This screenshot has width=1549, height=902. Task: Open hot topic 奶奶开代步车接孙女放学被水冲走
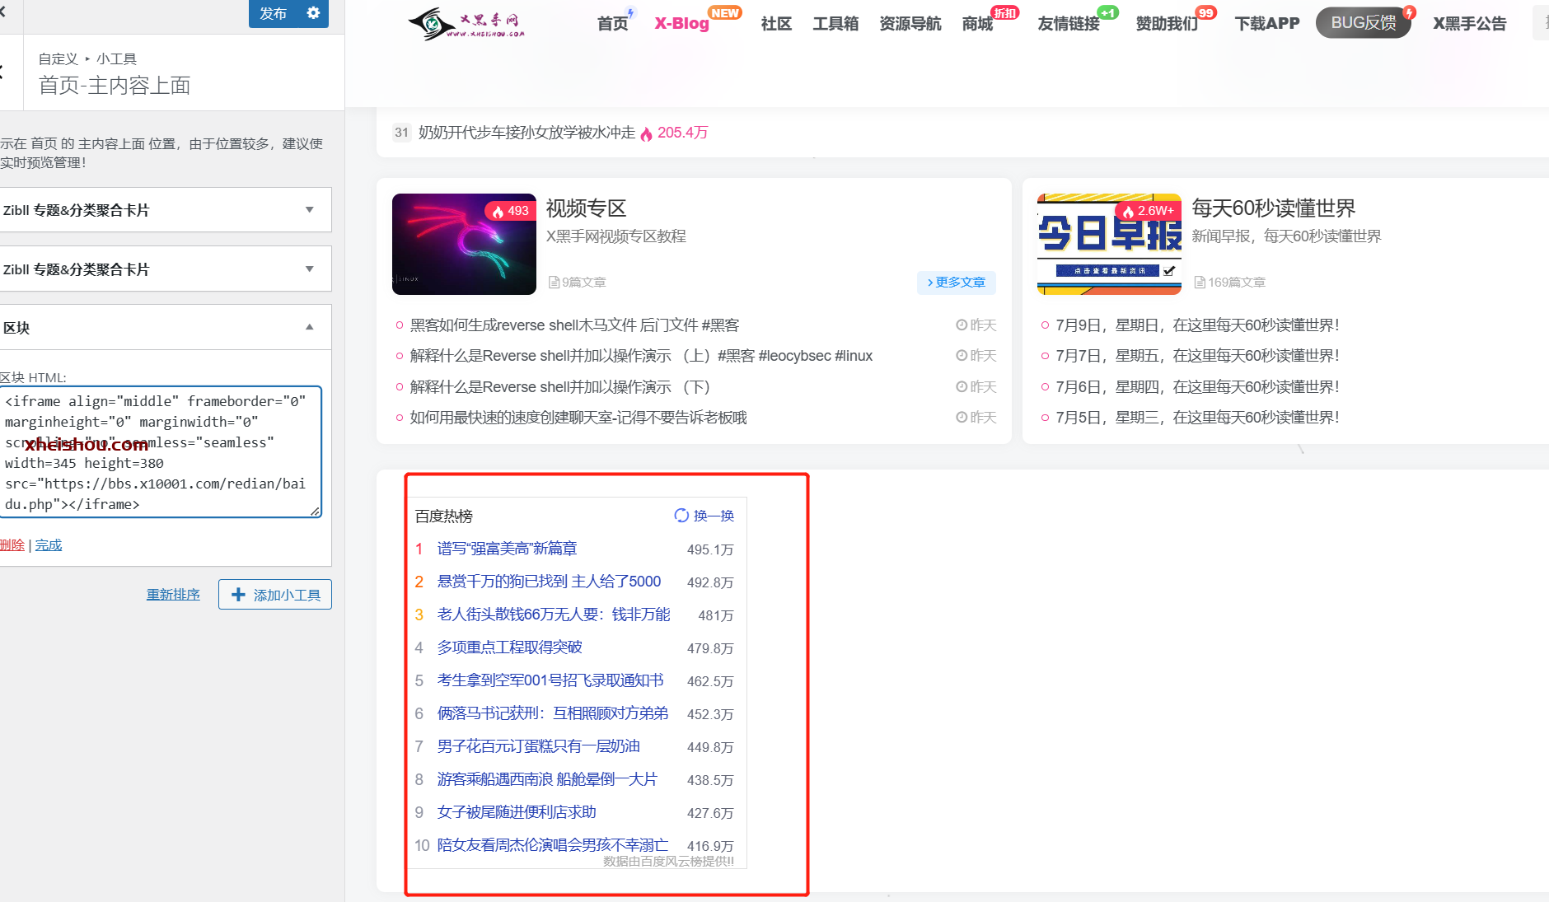[526, 133]
